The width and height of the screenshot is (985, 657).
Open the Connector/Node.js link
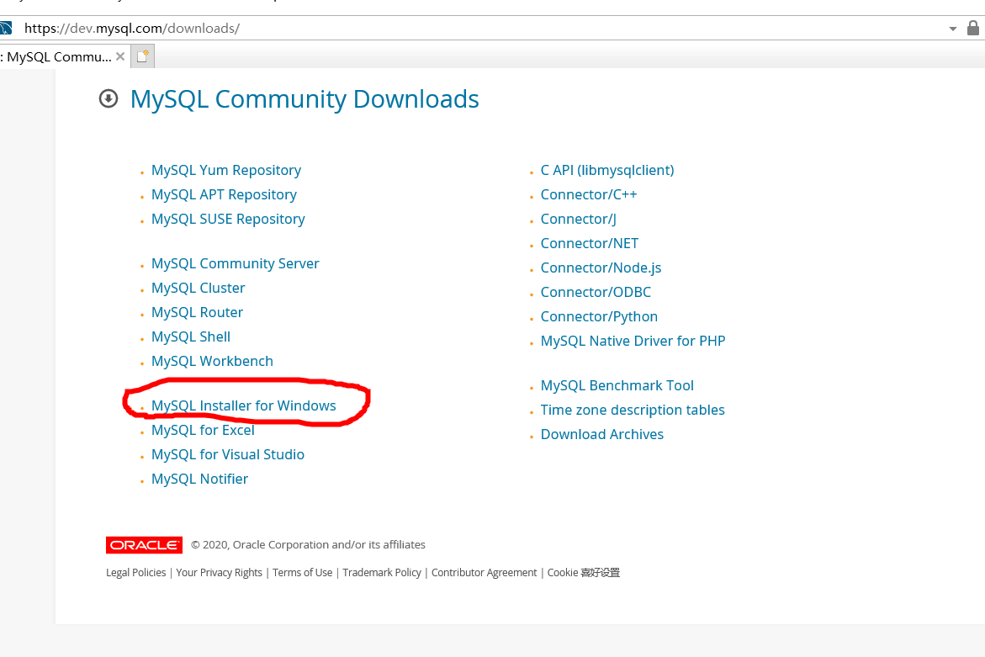click(x=601, y=268)
